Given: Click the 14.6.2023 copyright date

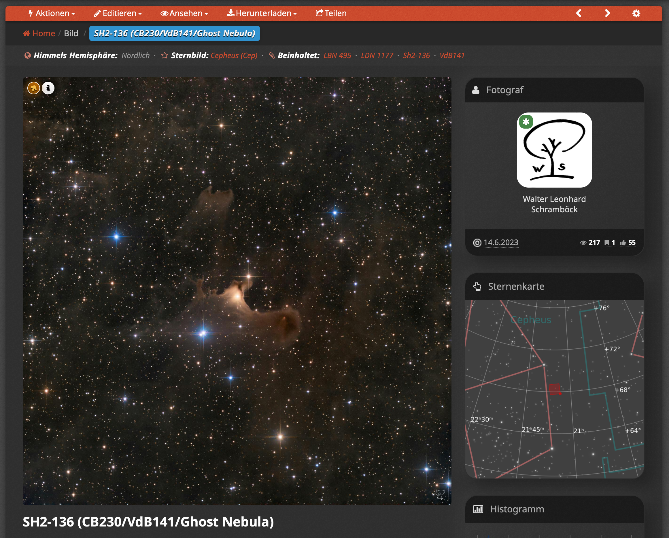Looking at the screenshot, I should (x=500, y=243).
